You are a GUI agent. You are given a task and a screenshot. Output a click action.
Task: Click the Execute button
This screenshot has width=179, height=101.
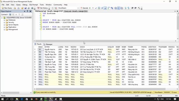pos(84,8)
